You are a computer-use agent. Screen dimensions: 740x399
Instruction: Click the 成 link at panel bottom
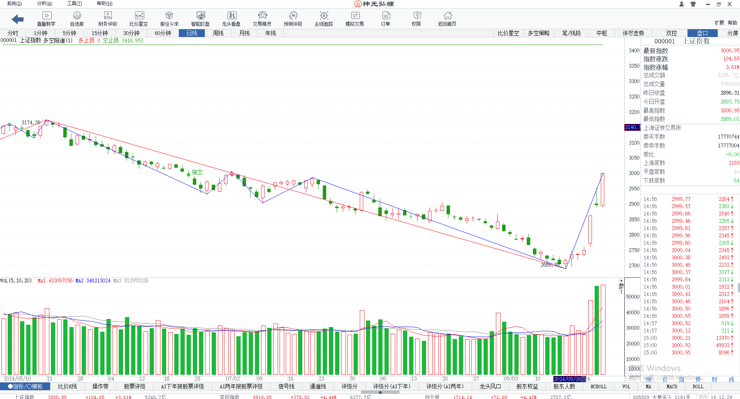(x=731, y=379)
